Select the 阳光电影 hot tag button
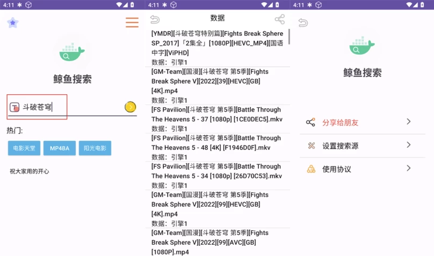 pos(95,148)
